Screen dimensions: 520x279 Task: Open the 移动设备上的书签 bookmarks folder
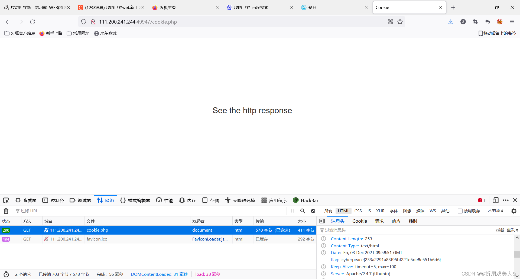point(497,33)
